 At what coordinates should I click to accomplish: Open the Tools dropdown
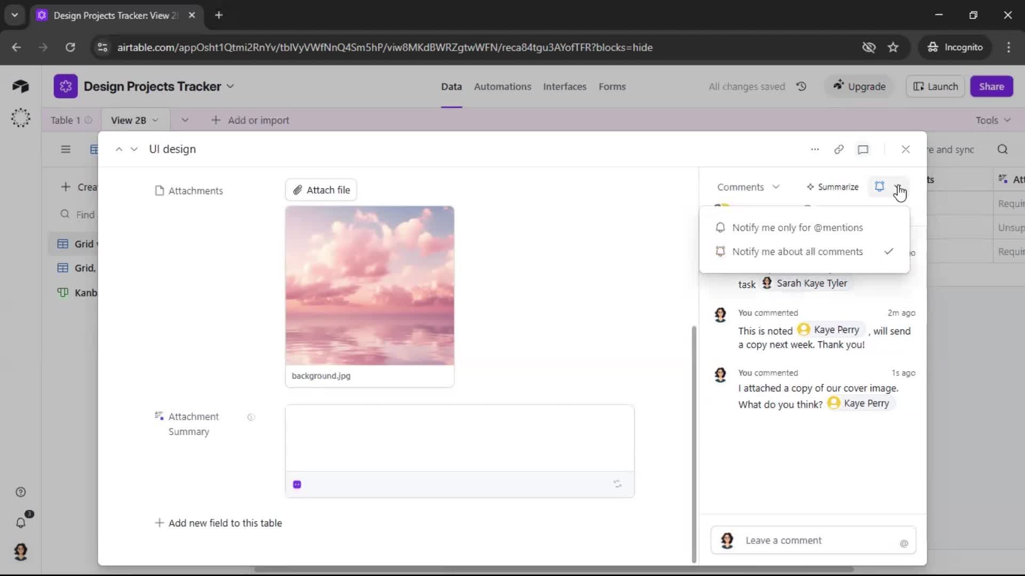pyautogui.click(x=993, y=121)
